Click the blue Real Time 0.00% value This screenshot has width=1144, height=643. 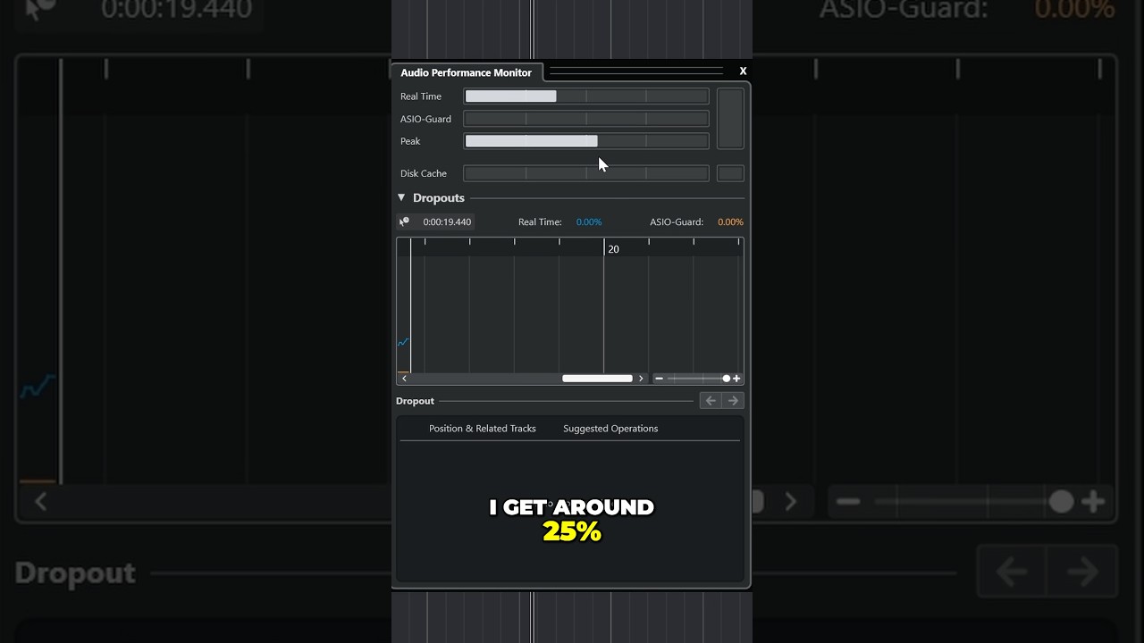(589, 221)
